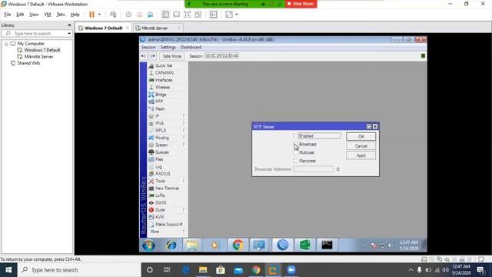Click the WinBox redo arrow button
This screenshot has width=492, height=277.
coord(152,56)
